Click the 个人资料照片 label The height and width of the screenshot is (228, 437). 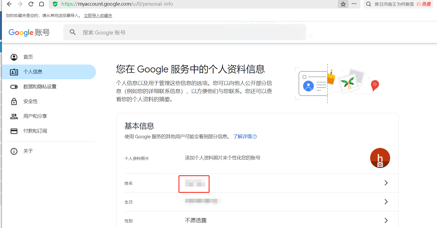coord(137,159)
